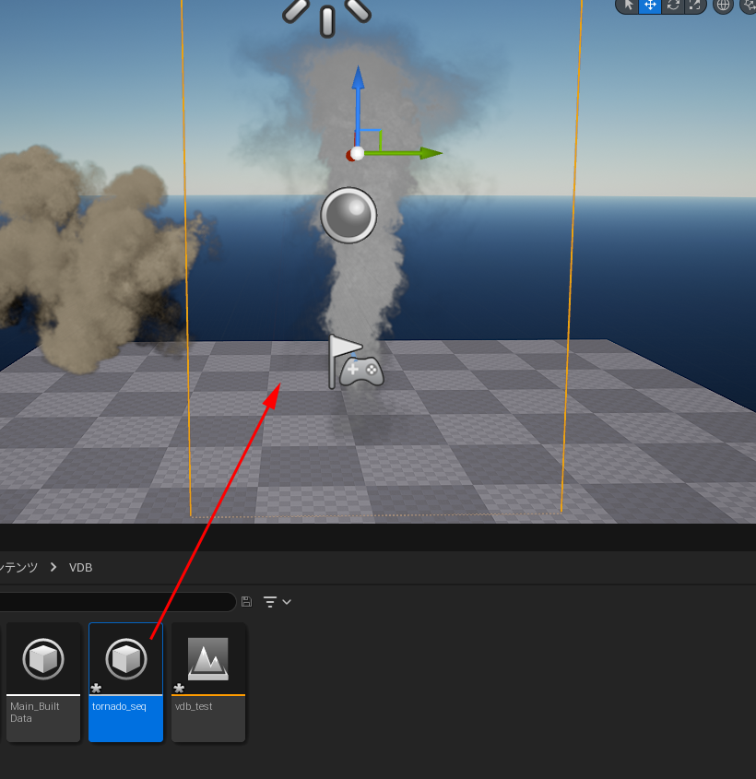Switch to the Rotate tool
Image resolution: width=756 pixels, height=779 pixels.
(x=673, y=6)
